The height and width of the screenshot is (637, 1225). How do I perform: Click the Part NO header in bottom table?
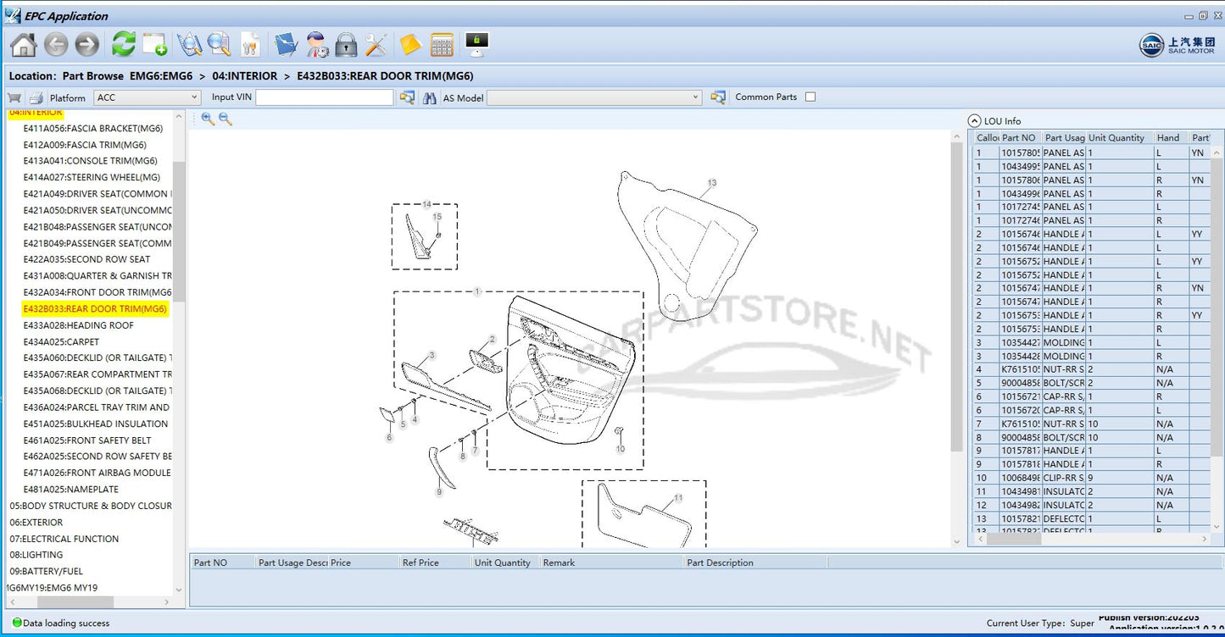[x=211, y=562]
